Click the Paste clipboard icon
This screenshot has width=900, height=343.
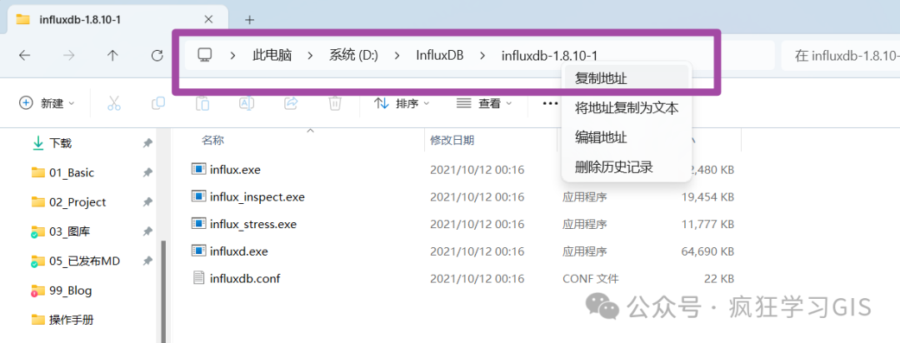[x=202, y=103]
